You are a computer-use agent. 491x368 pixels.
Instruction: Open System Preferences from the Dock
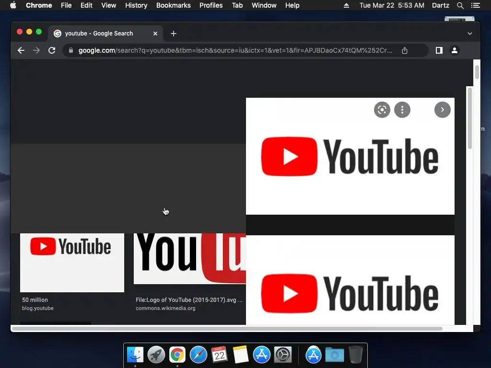[283, 355]
